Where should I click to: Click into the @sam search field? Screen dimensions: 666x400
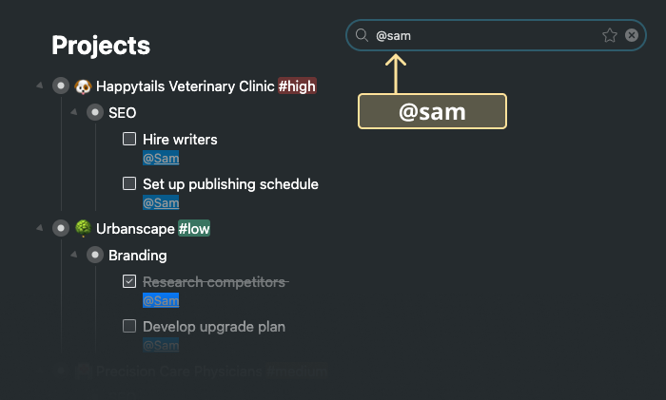click(x=484, y=36)
